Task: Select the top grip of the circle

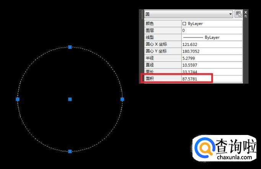Action: (70, 47)
